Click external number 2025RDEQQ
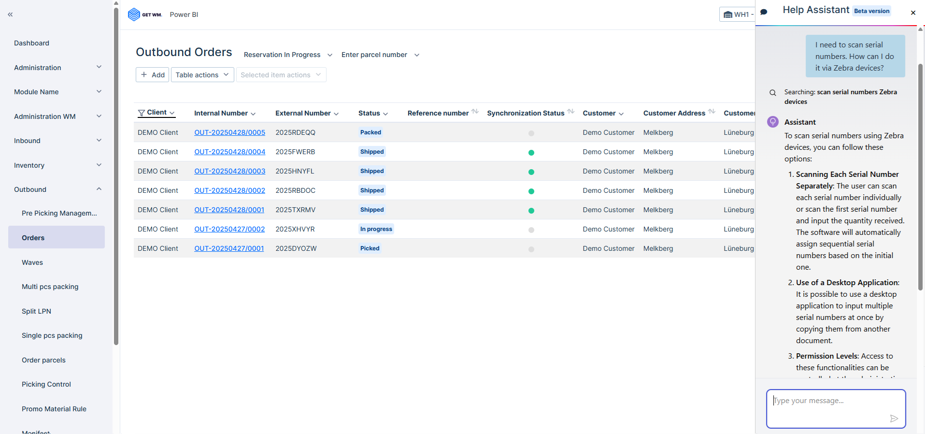The image size is (925, 434). (295, 132)
